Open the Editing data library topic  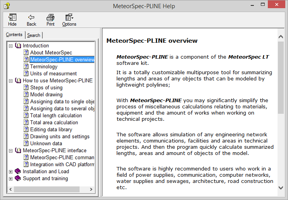pos(51,129)
